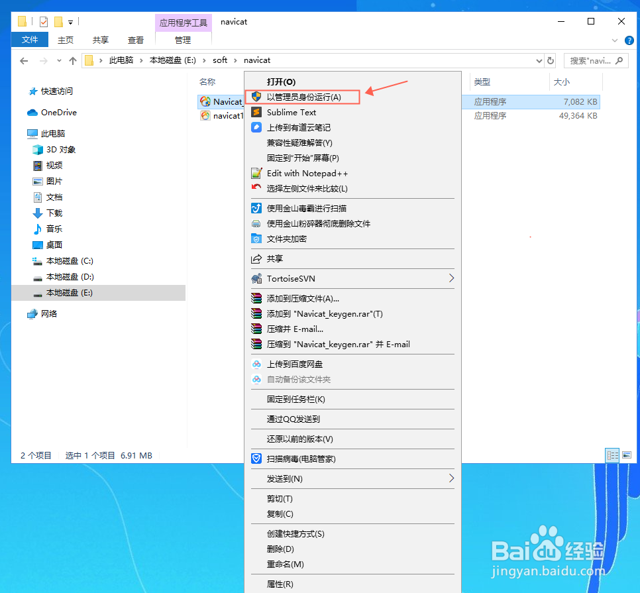Click the WinRAR icon beside 添加到压缩文件(A)...

pyautogui.click(x=256, y=298)
